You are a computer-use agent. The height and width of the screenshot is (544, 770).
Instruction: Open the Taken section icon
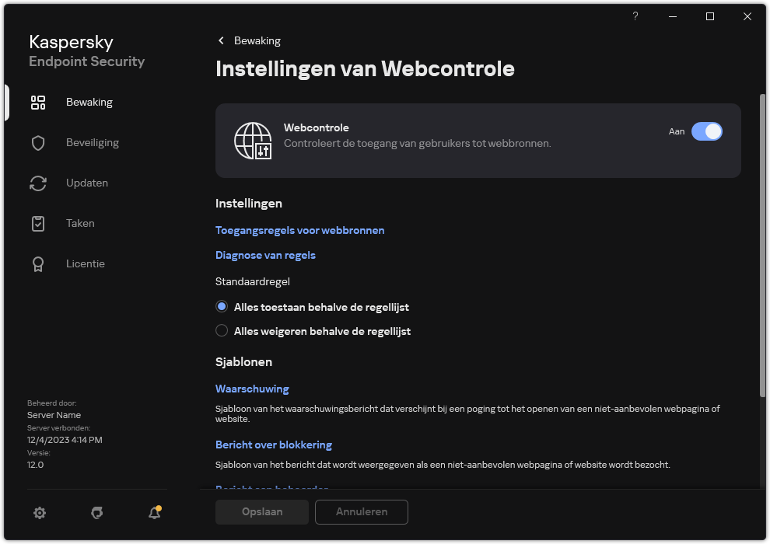tap(38, 223)
